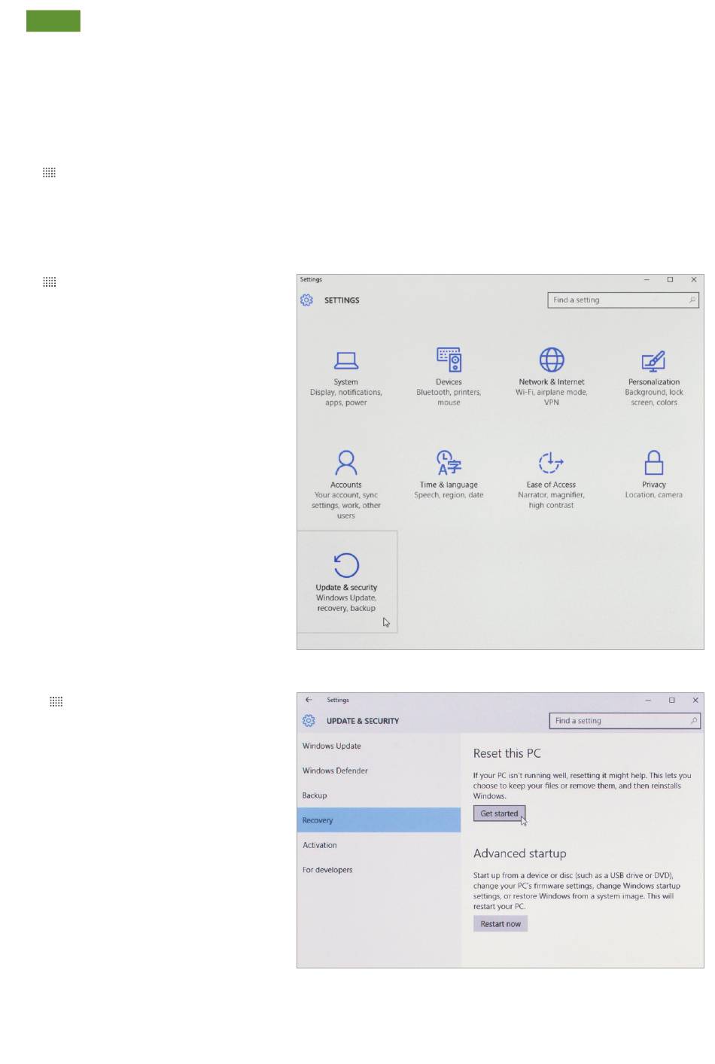Select Backup in the sidebar
The height and width of the screenshot is (1064, 715).
tap(379, 795)
